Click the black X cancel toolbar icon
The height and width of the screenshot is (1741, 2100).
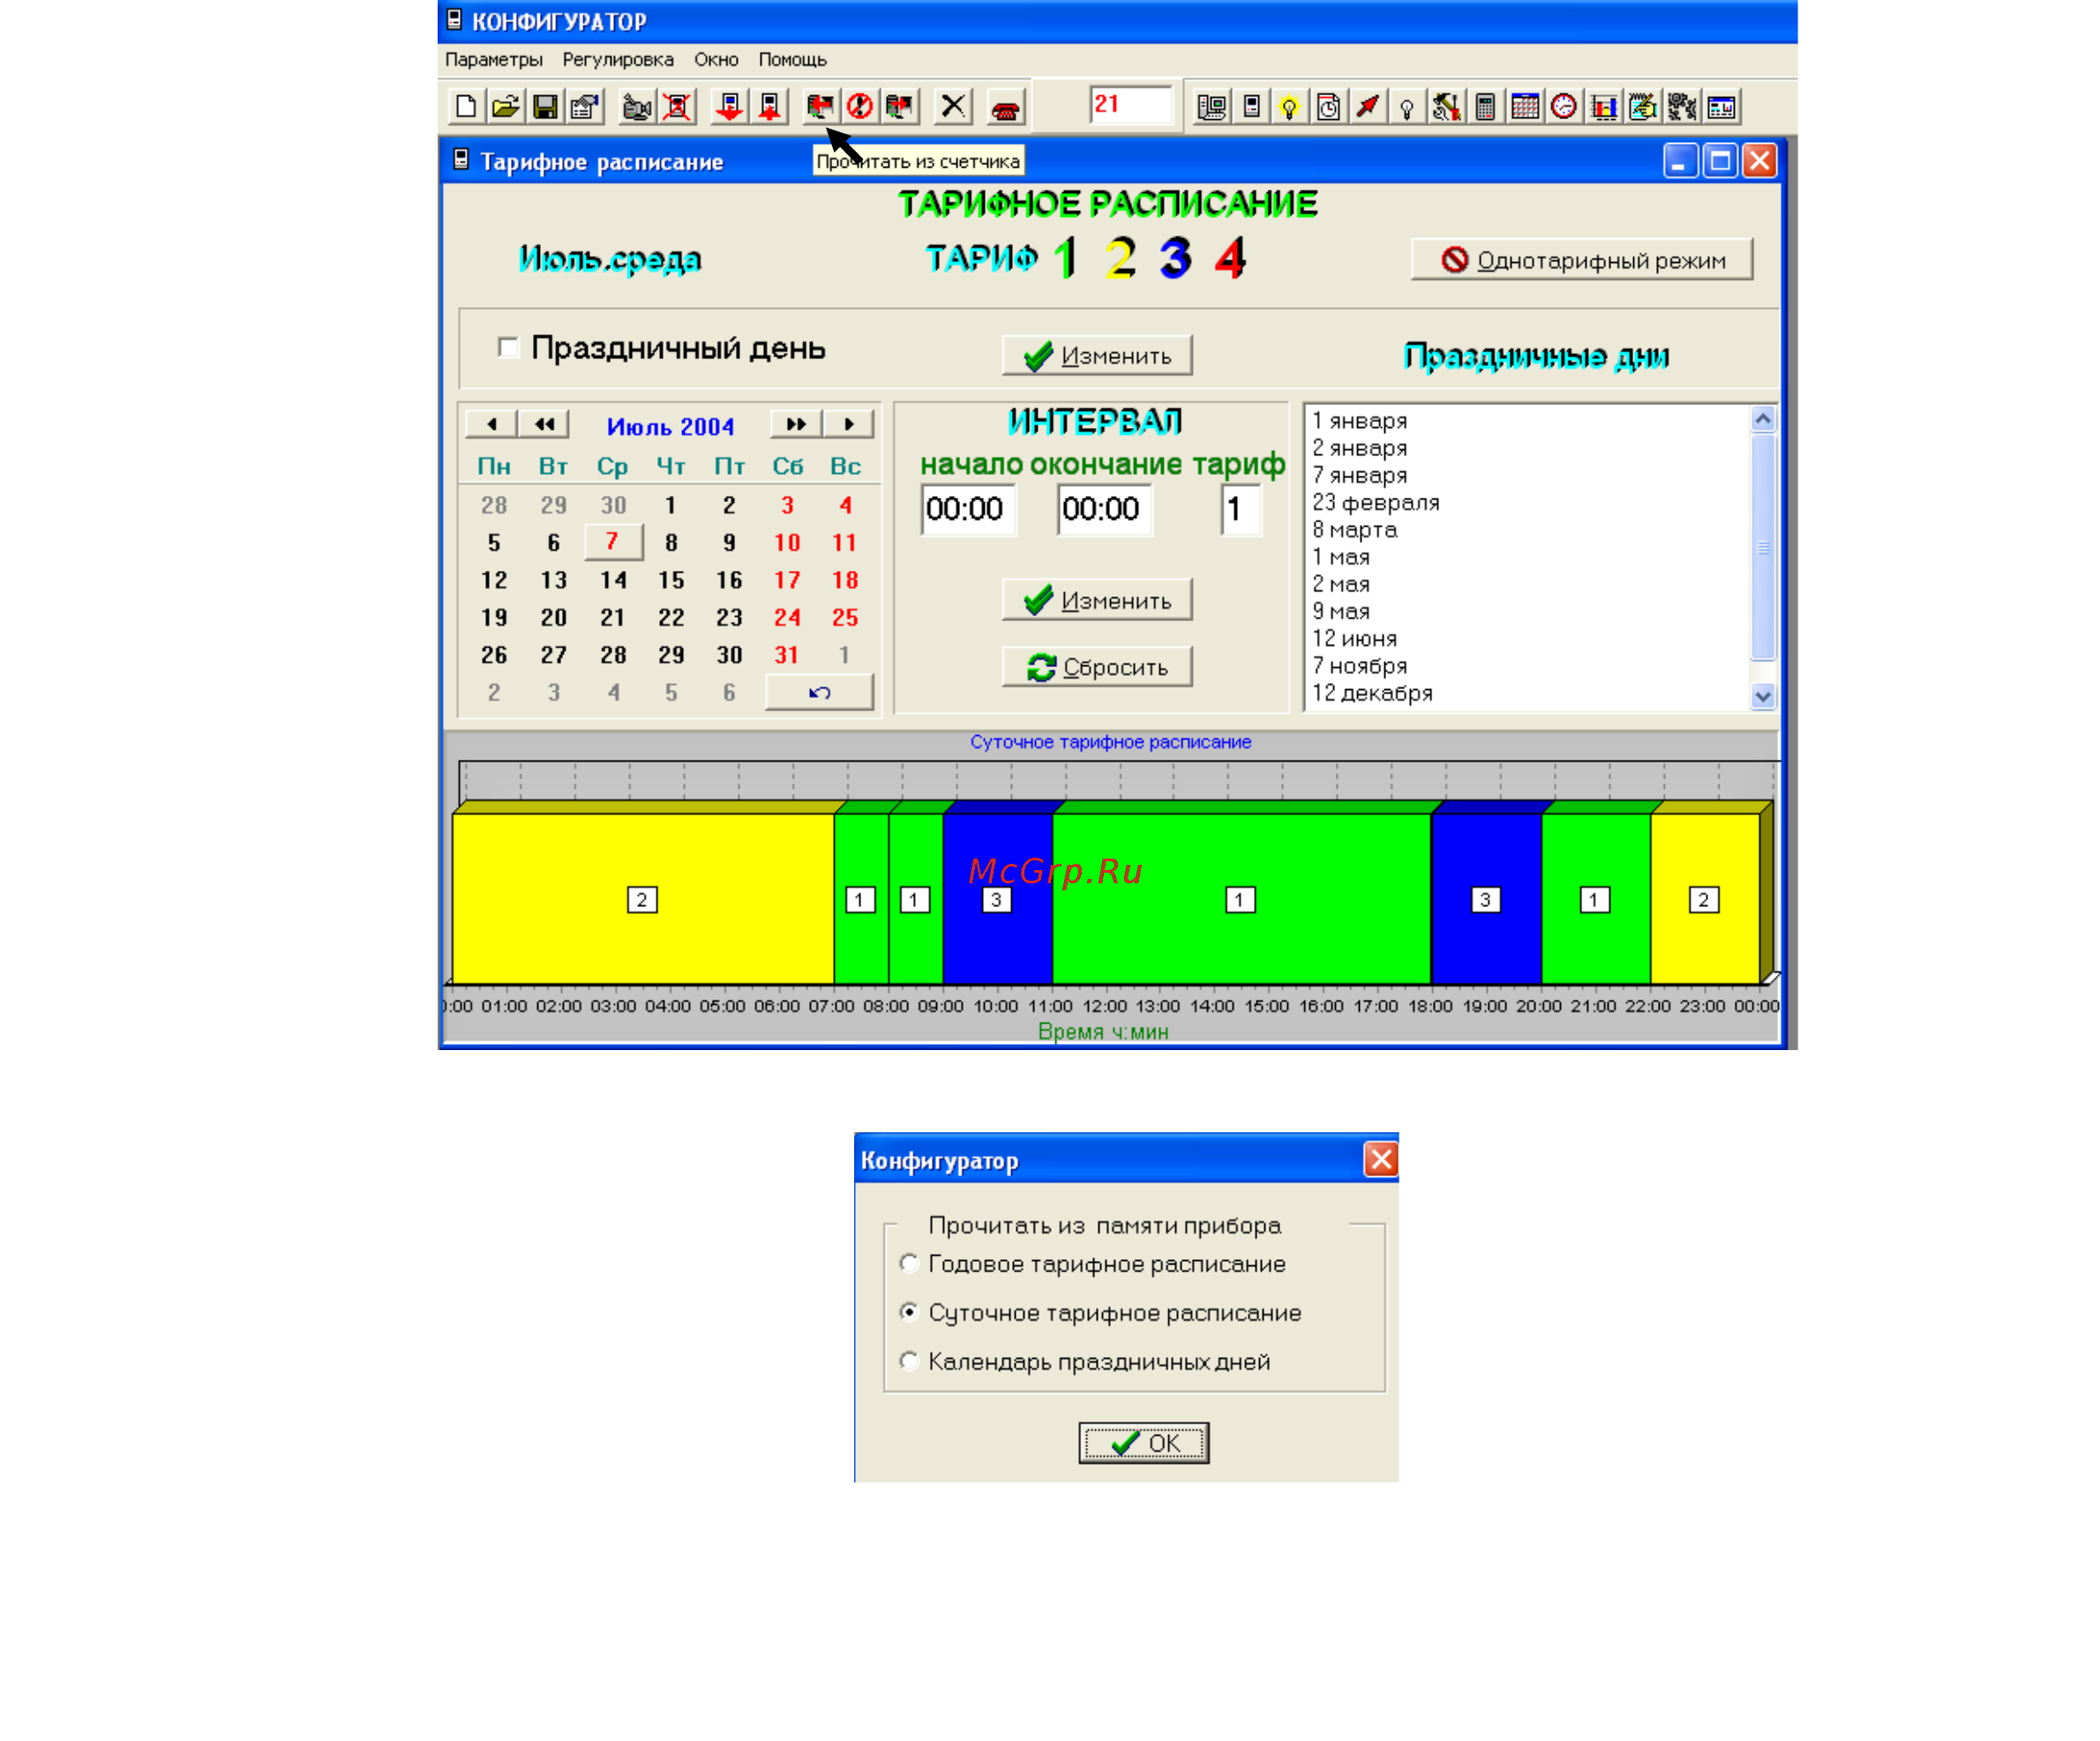click(953, 106)
